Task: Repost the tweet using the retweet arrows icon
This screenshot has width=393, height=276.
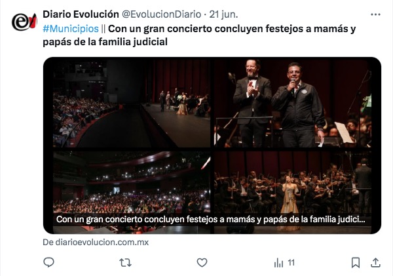Action: pyautogui.click(x=125, y=263)
